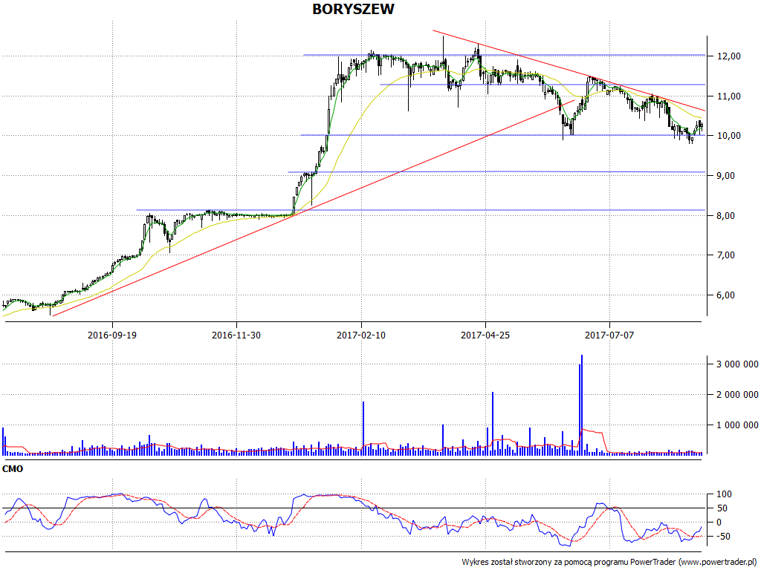This screenshot has width=761, height=570.
Task: Click the BORYSZEW chart title
Action: (x=353, y=9)
